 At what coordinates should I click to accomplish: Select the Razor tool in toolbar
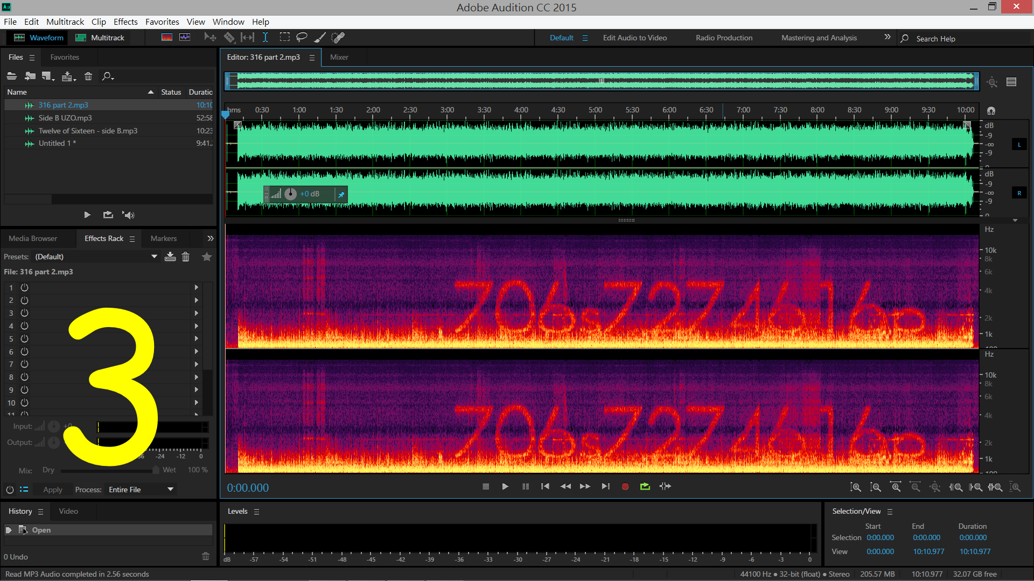[229, 38]
